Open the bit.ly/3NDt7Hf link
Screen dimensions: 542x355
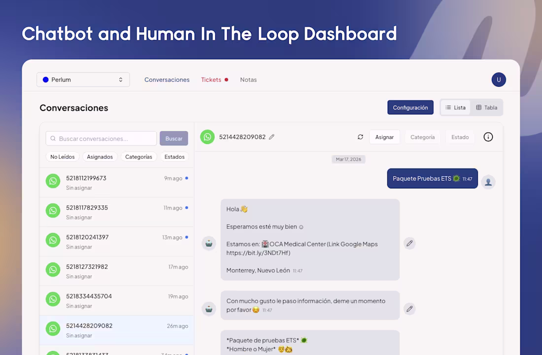click(258, 253)
